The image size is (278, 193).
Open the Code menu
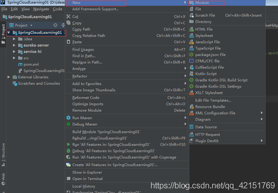(58, 9)
